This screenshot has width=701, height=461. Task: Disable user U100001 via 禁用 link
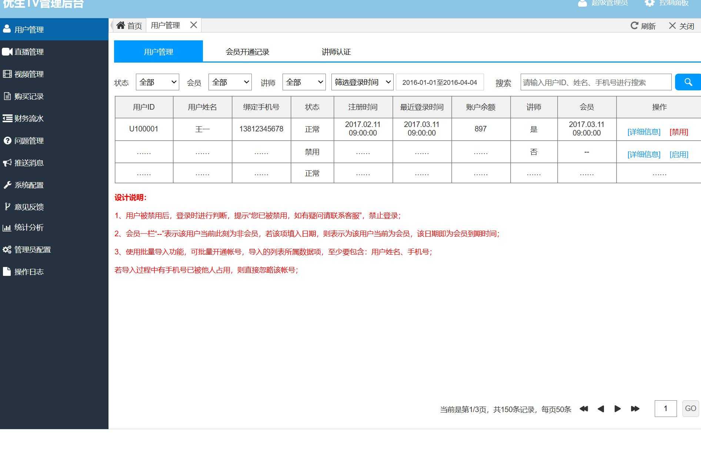678,132
